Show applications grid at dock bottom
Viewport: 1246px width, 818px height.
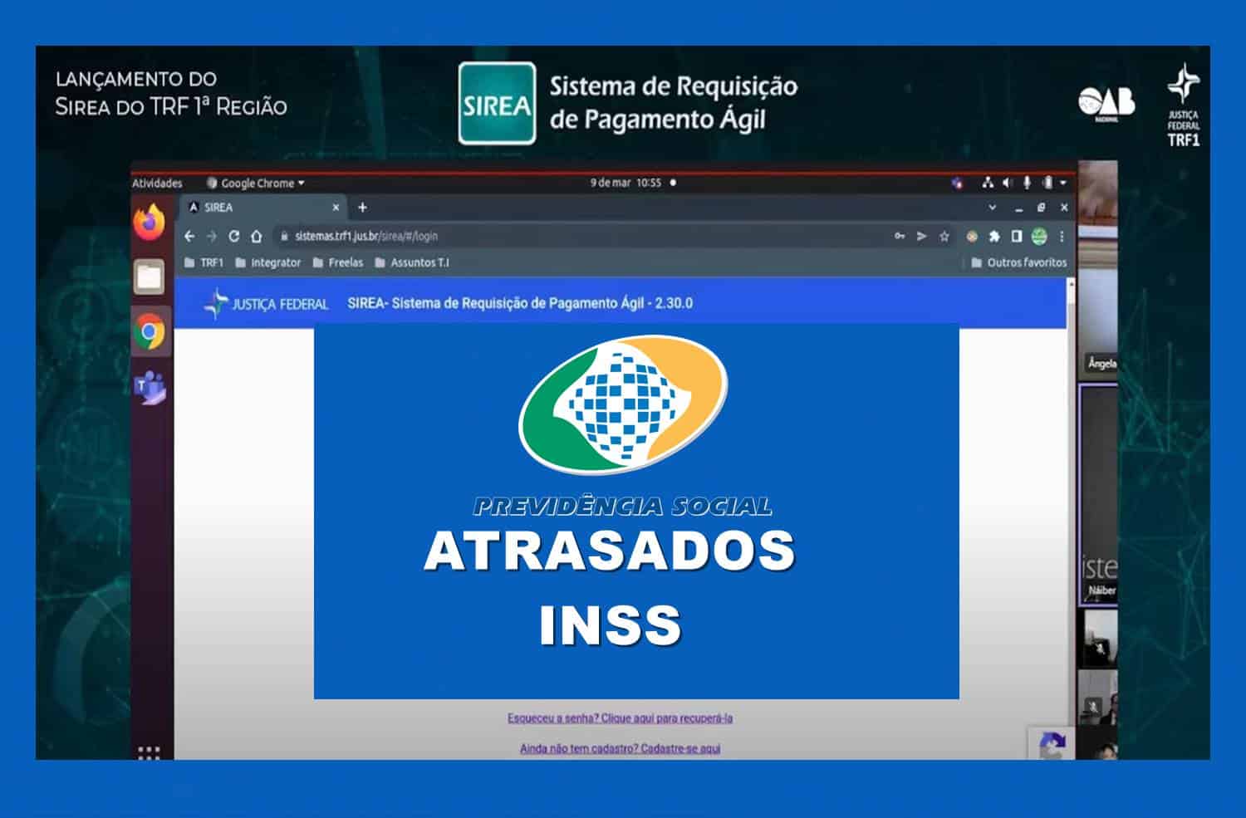pos(149,752)
